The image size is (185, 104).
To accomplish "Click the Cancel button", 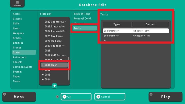I will point(110,97).
